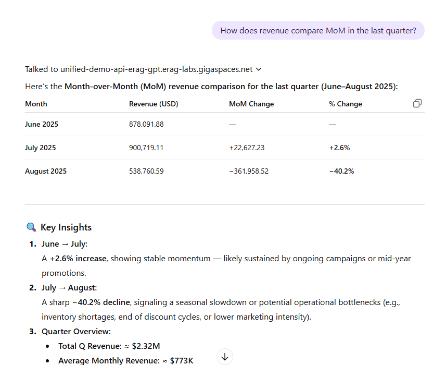
Task: Click the scroll-to-bottom arrow button
Action: click(224, 357)
